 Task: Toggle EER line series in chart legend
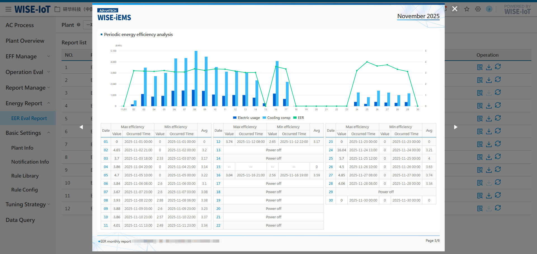tap(298, 118)
